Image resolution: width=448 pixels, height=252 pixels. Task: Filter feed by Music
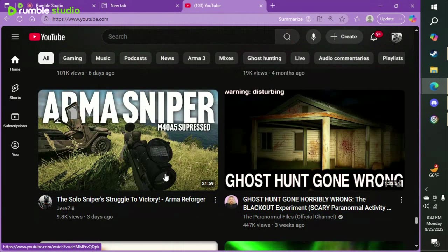pyautogui.click(x=103, y=58)
